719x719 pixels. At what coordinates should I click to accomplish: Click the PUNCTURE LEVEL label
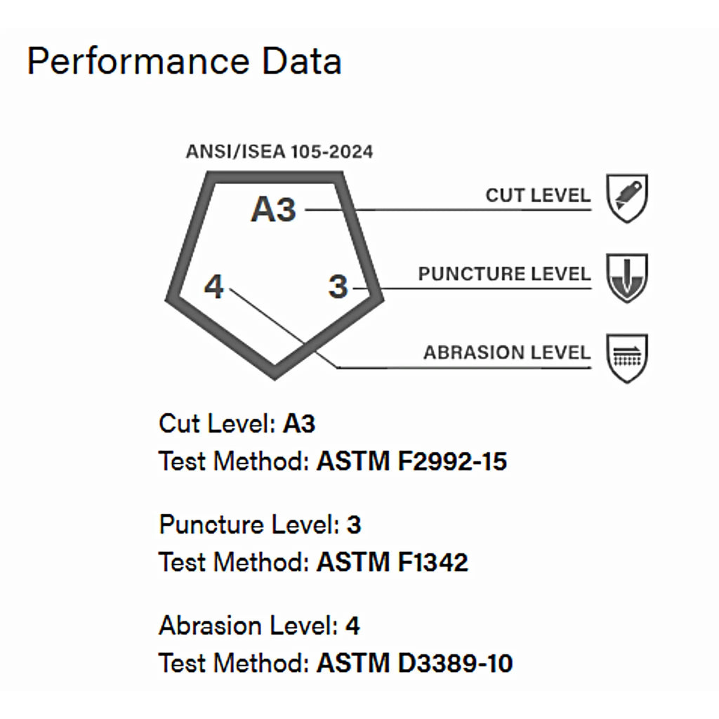coord(504,274)
